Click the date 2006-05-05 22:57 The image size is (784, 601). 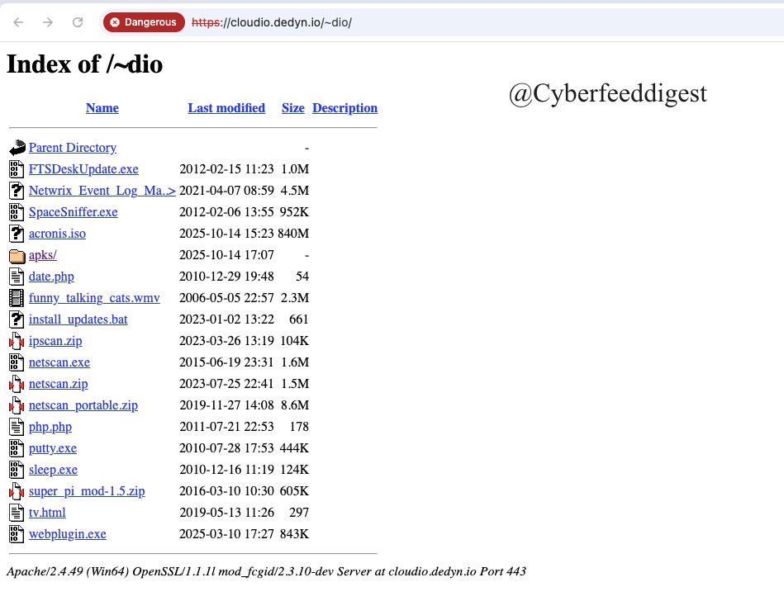226,298
